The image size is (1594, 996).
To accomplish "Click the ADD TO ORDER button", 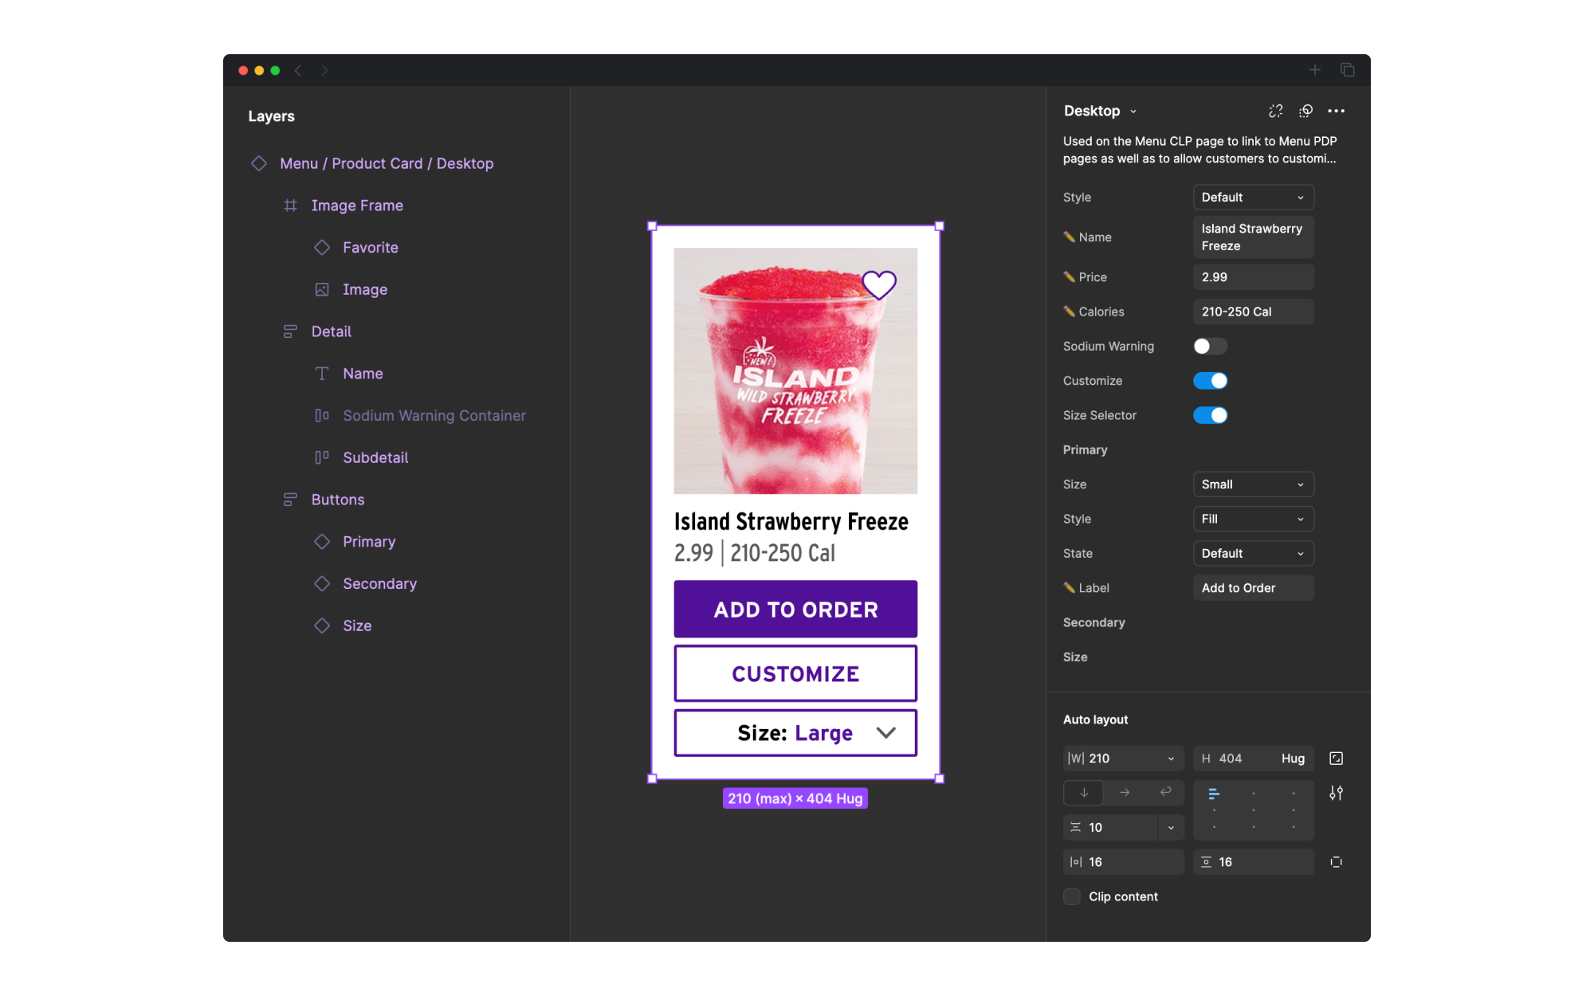I will pyautogui.click(x=795, y=609).
